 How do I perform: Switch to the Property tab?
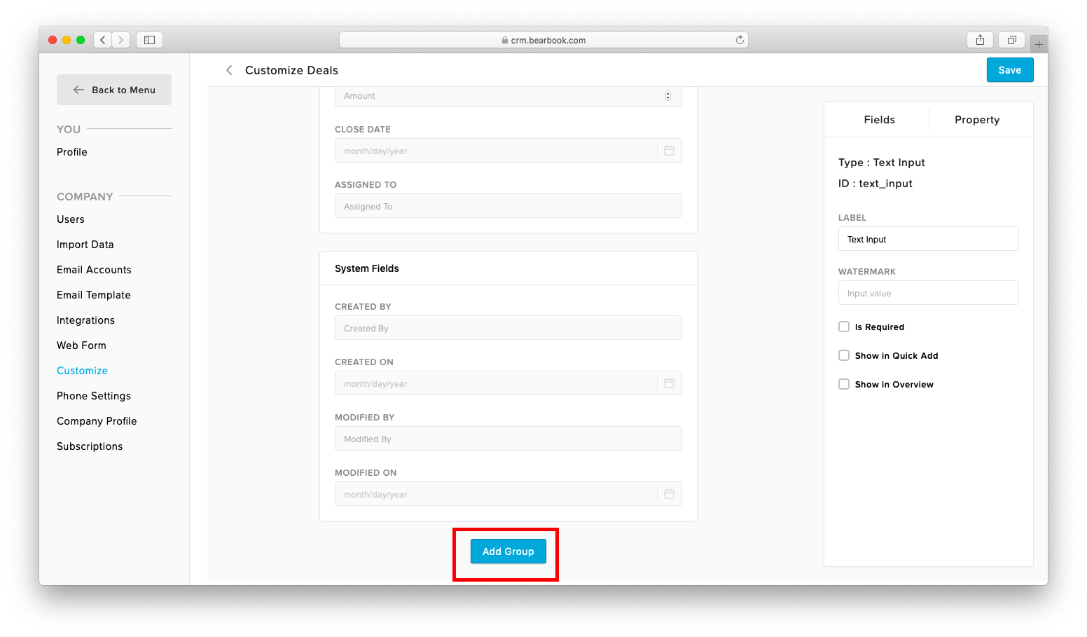(977, 120)
